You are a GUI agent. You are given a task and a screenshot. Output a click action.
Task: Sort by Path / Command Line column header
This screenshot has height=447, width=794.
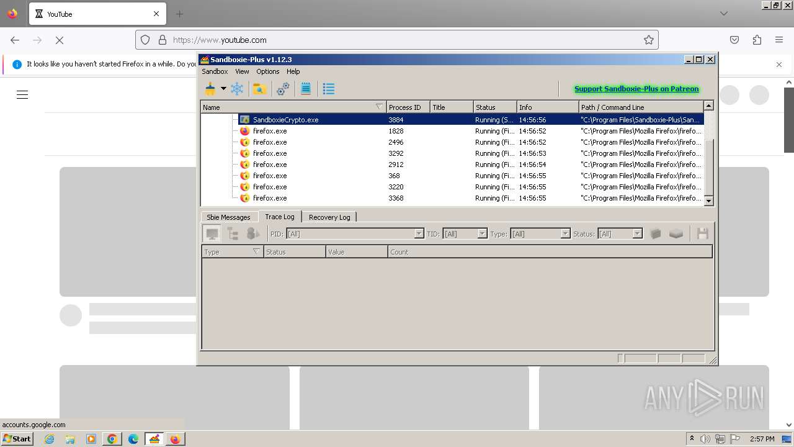click(641, 107)
